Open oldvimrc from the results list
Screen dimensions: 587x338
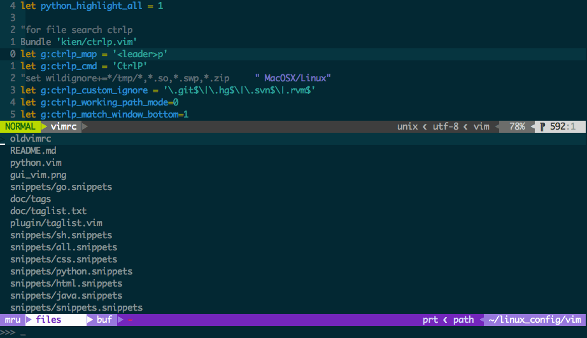(31, 139)
